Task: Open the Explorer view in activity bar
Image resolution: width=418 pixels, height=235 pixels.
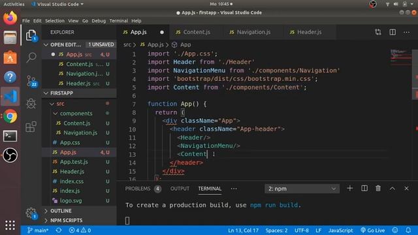Action: click(31, 35)
